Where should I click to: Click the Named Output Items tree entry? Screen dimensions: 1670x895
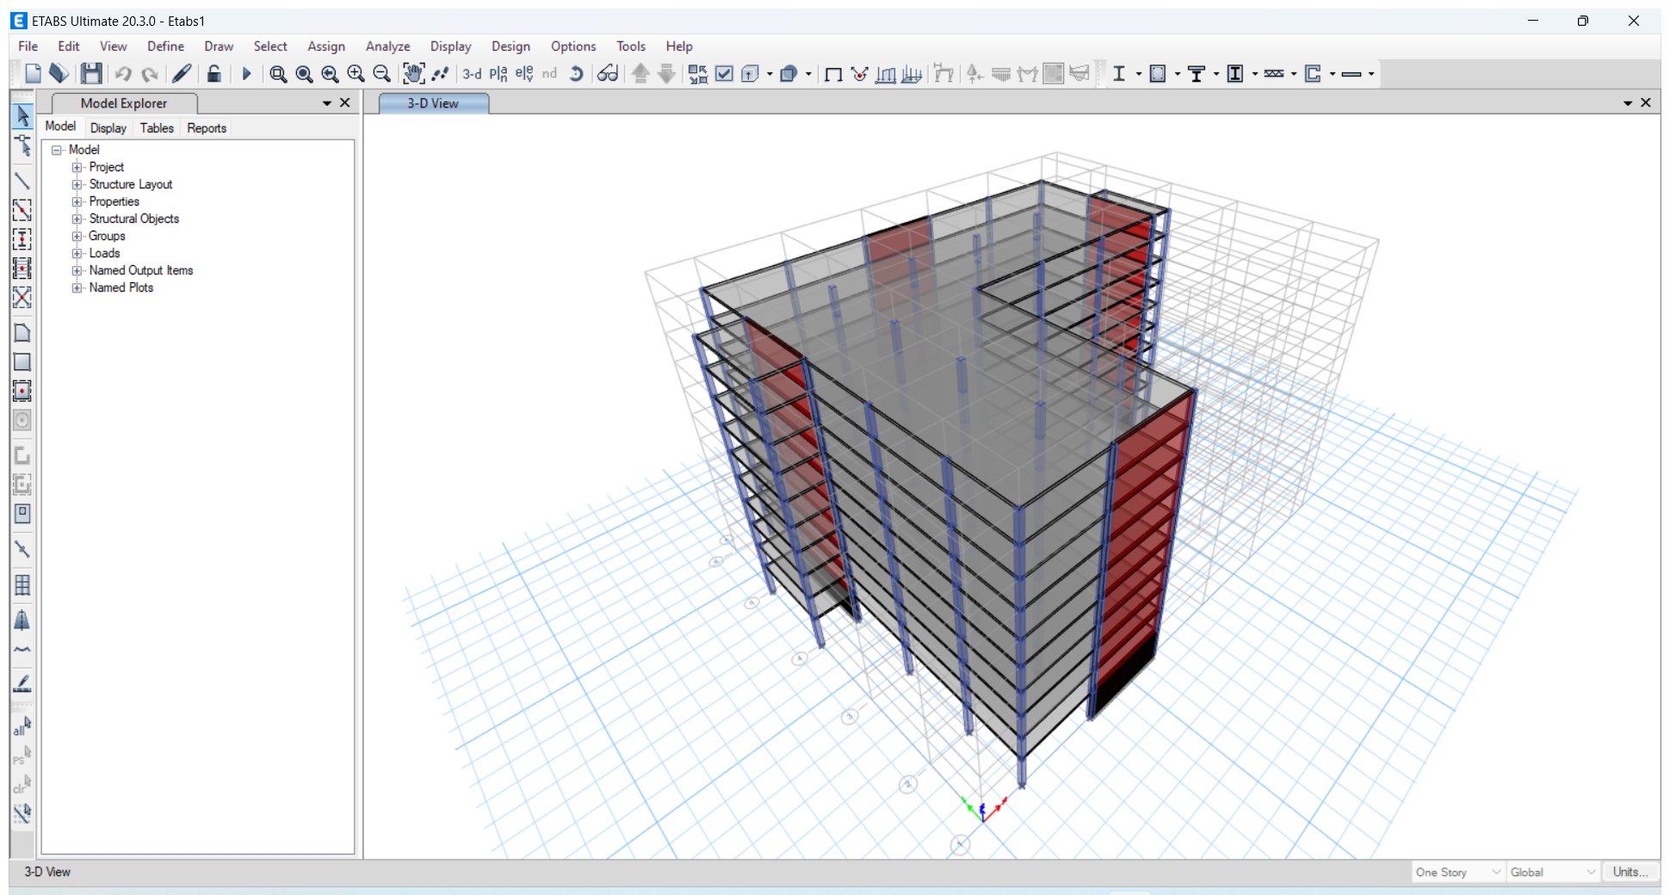coord(141,270)
